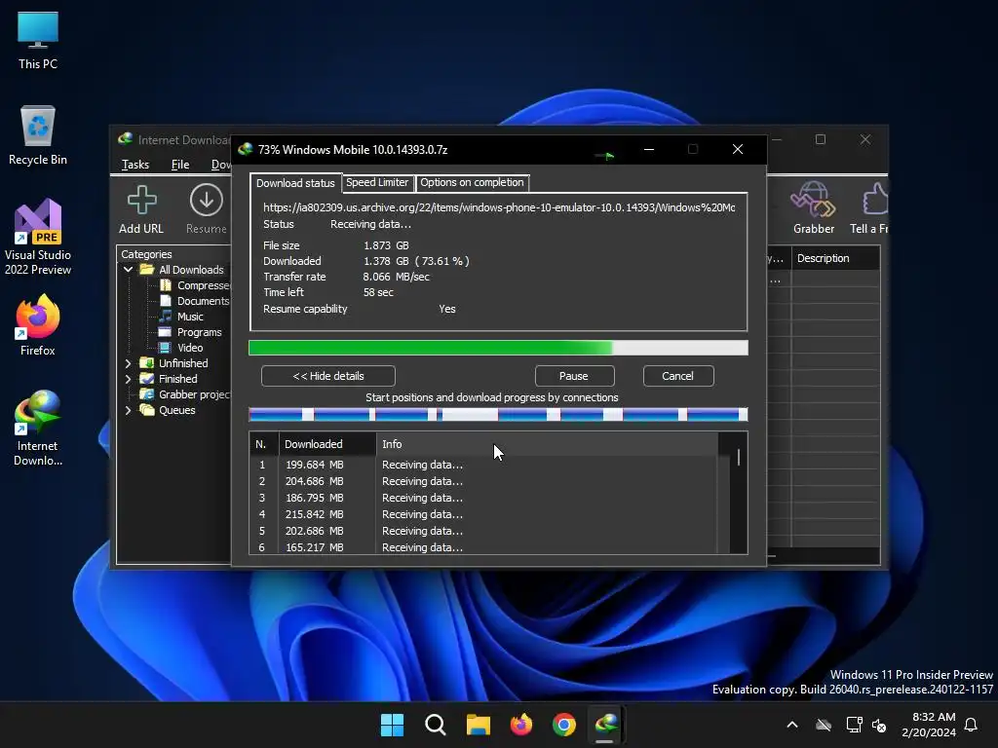The height and width of the screenshot is (748, 998).
Task: Open Internet Download Manager desktop shortcut
Action: [38, 429]
